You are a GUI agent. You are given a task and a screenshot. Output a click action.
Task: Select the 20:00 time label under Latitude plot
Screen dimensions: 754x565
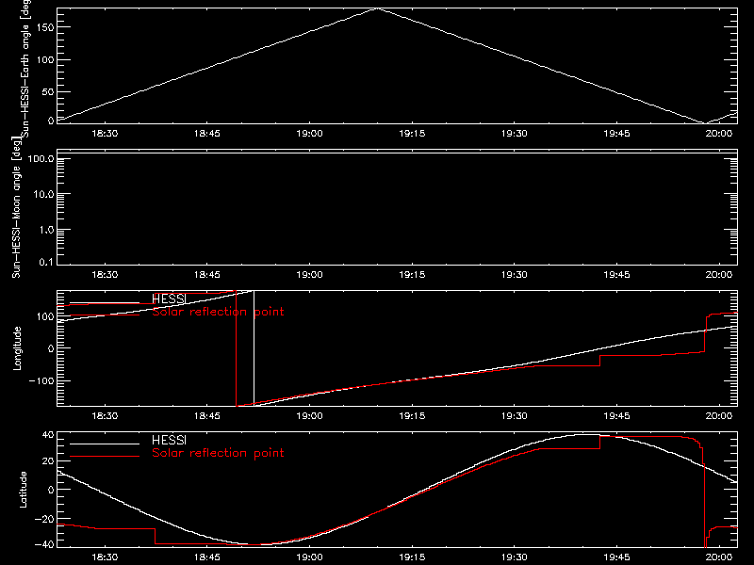coord(719,557)
